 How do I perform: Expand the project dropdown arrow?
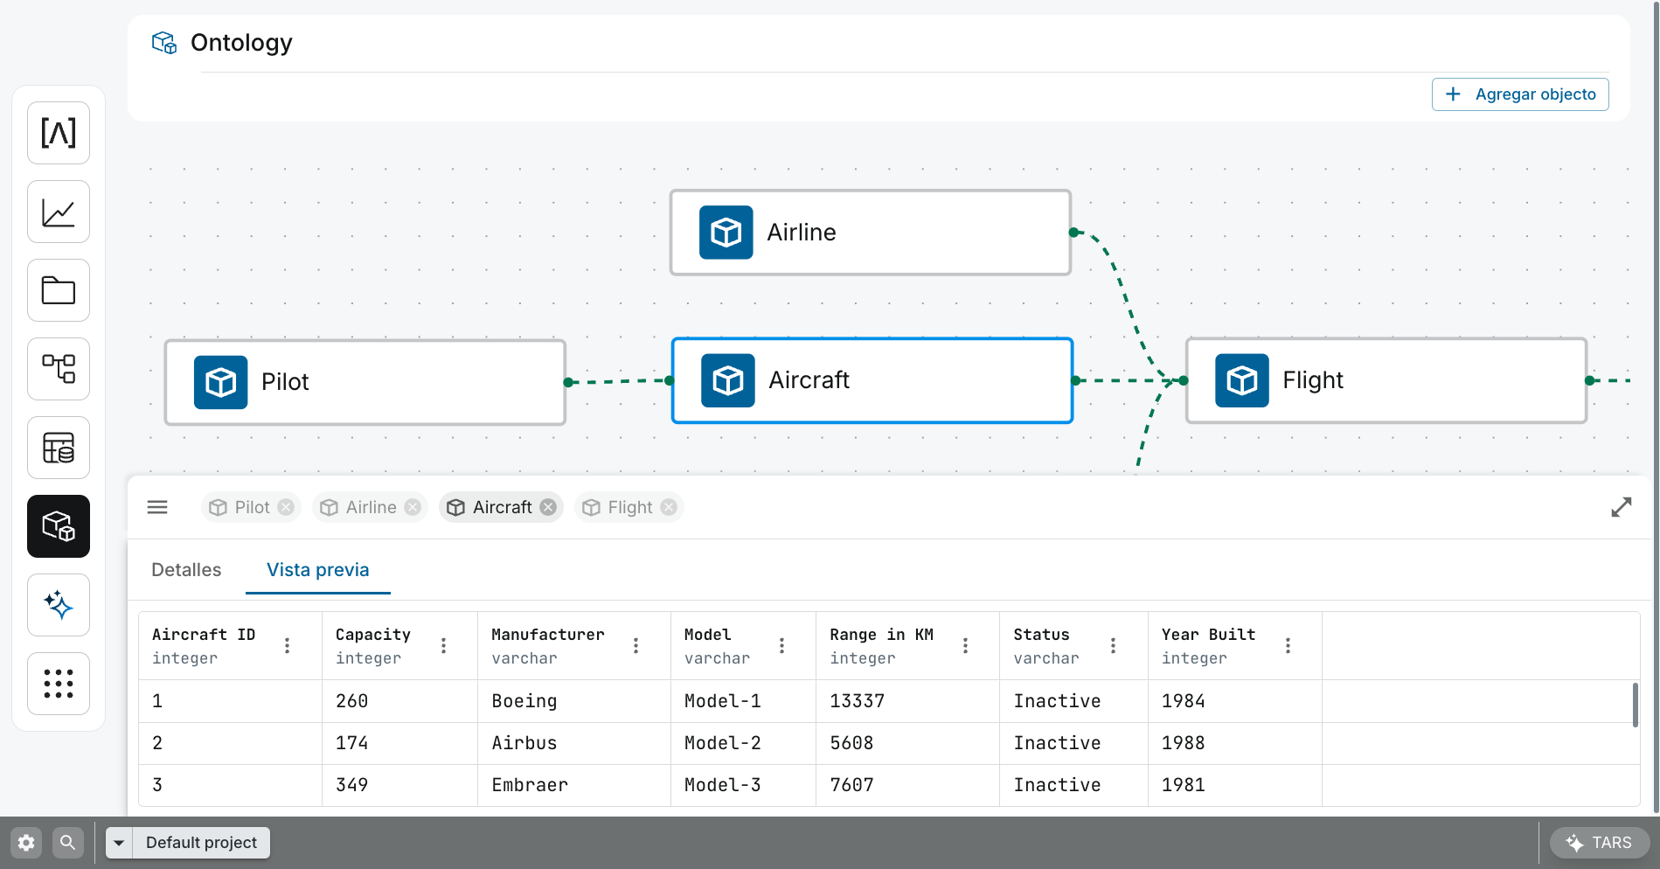pos(119,843)
